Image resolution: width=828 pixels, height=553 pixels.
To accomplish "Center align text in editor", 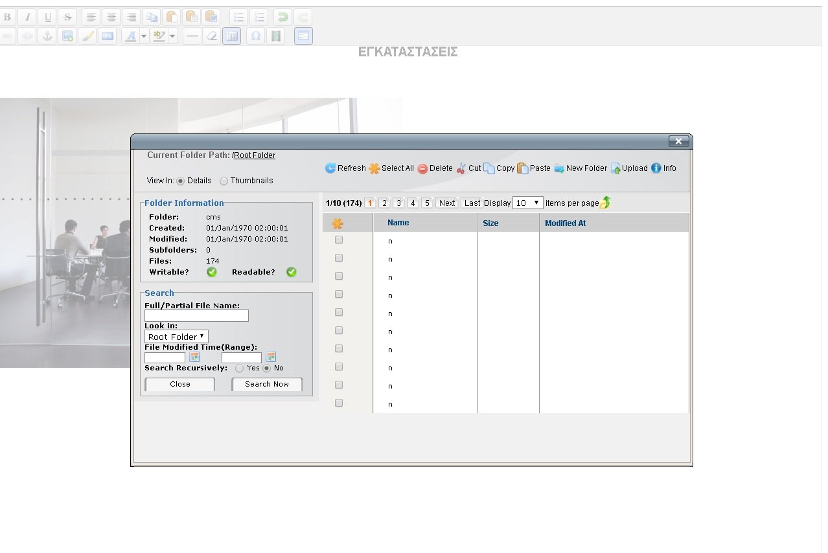I will click(x=111, y=17).
